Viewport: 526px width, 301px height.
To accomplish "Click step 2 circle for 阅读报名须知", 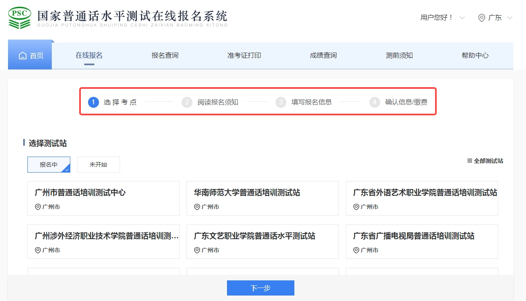I will click(x=187, y=102).
